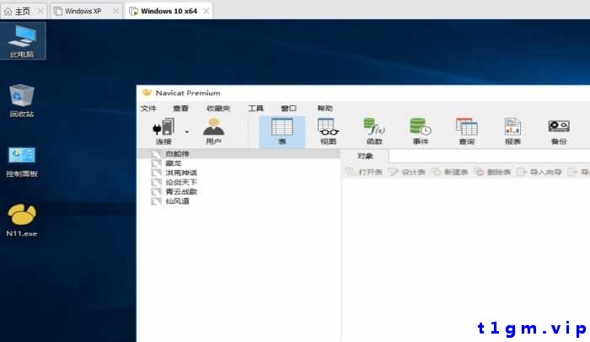Close the Windows 10 x64 VM tab
The height and width of the screenshot is (342, 590).
[x=206, y=11]
